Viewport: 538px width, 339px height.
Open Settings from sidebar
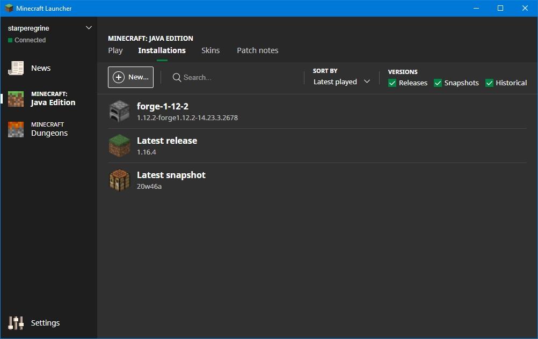tap(49, 323)
